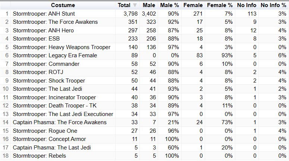289x161 pixels.
Task: Click the Male % column header
Action: [x=170, y=5]
